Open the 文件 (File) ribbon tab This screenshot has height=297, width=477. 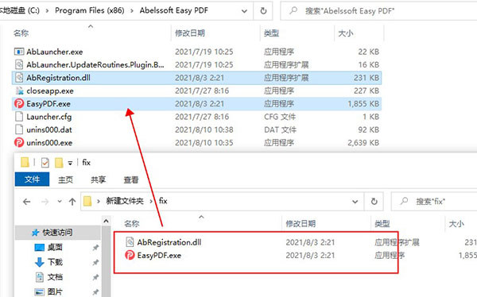pos(32,179)
